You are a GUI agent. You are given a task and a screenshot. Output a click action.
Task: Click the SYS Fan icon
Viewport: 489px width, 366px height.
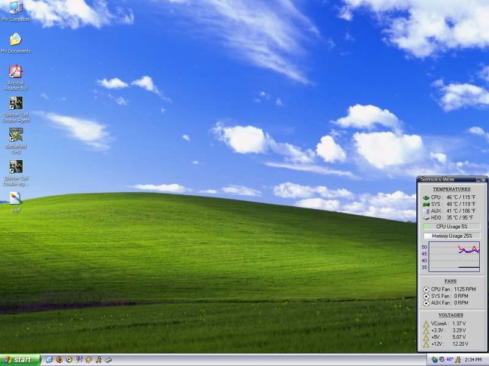(425, 296)
